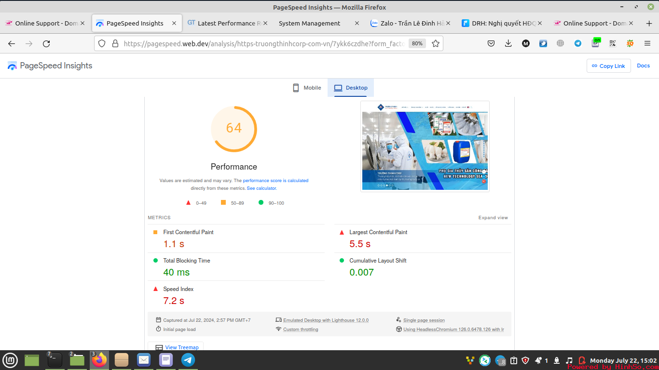The width and height of the screenshot is (659, 370).
Task: Switch to Mobile results tab
Action: click(307, 88)
